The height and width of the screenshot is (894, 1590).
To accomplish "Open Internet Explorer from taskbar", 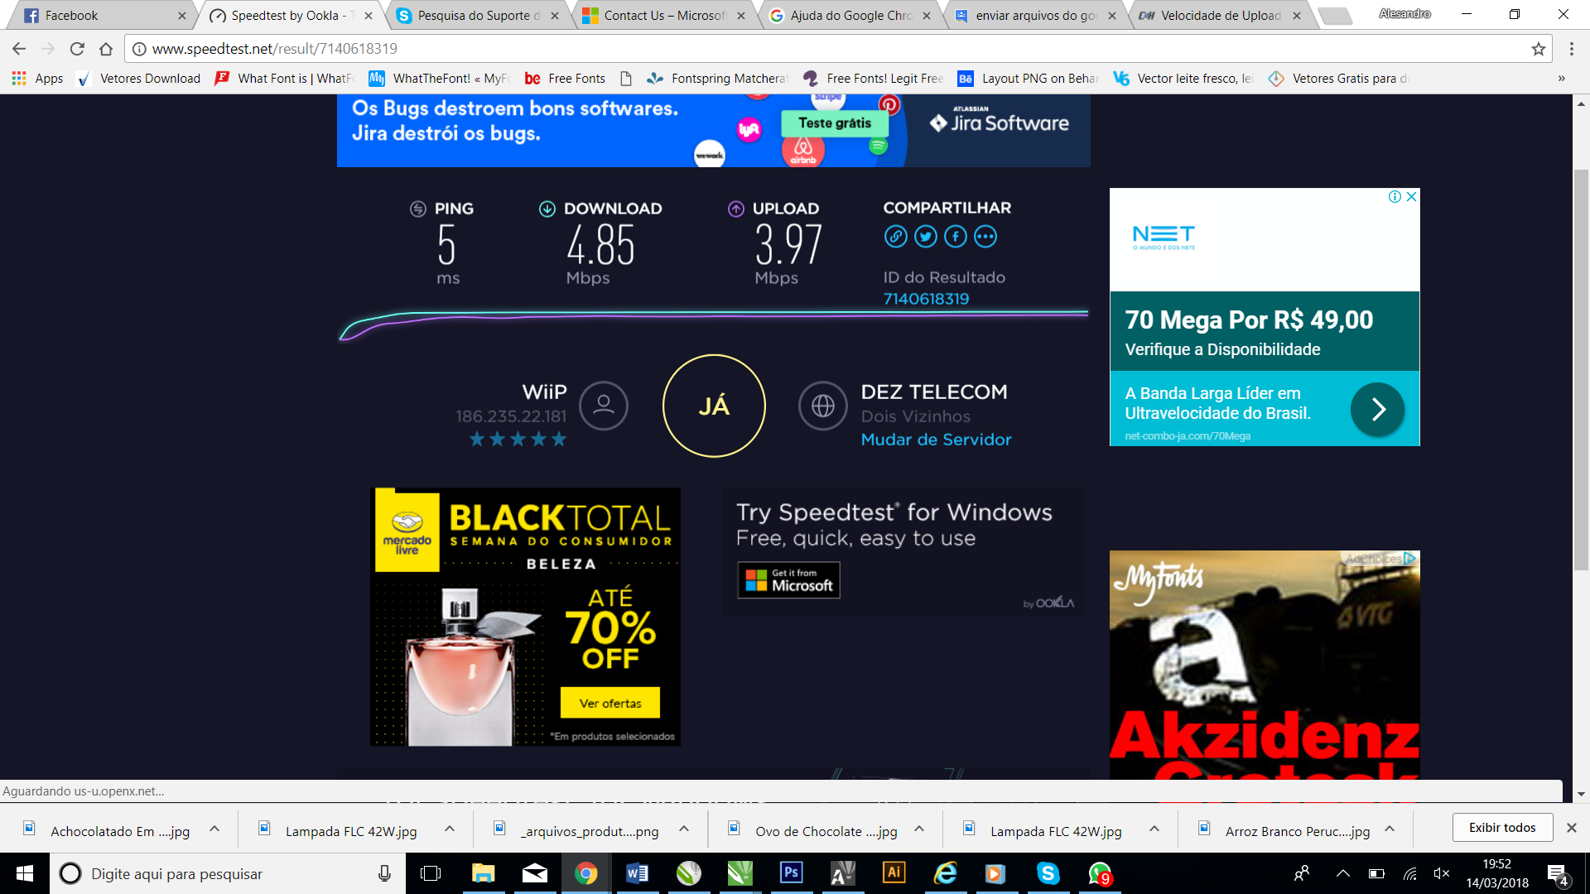I will pos(945,873).
